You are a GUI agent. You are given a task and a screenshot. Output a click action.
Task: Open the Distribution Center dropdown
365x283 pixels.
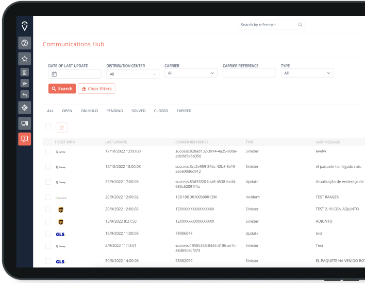(132, 74)
